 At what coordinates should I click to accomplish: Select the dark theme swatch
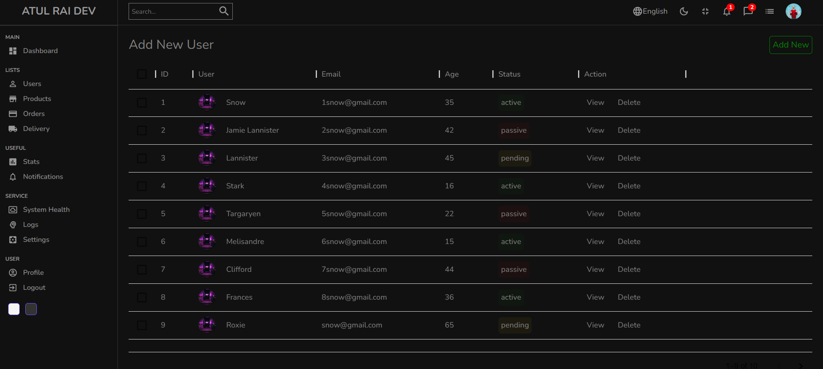[31, 309]
